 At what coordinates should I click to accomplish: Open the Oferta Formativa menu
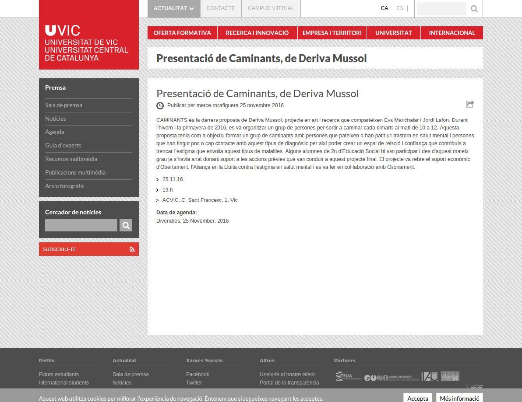coord(182,33)
